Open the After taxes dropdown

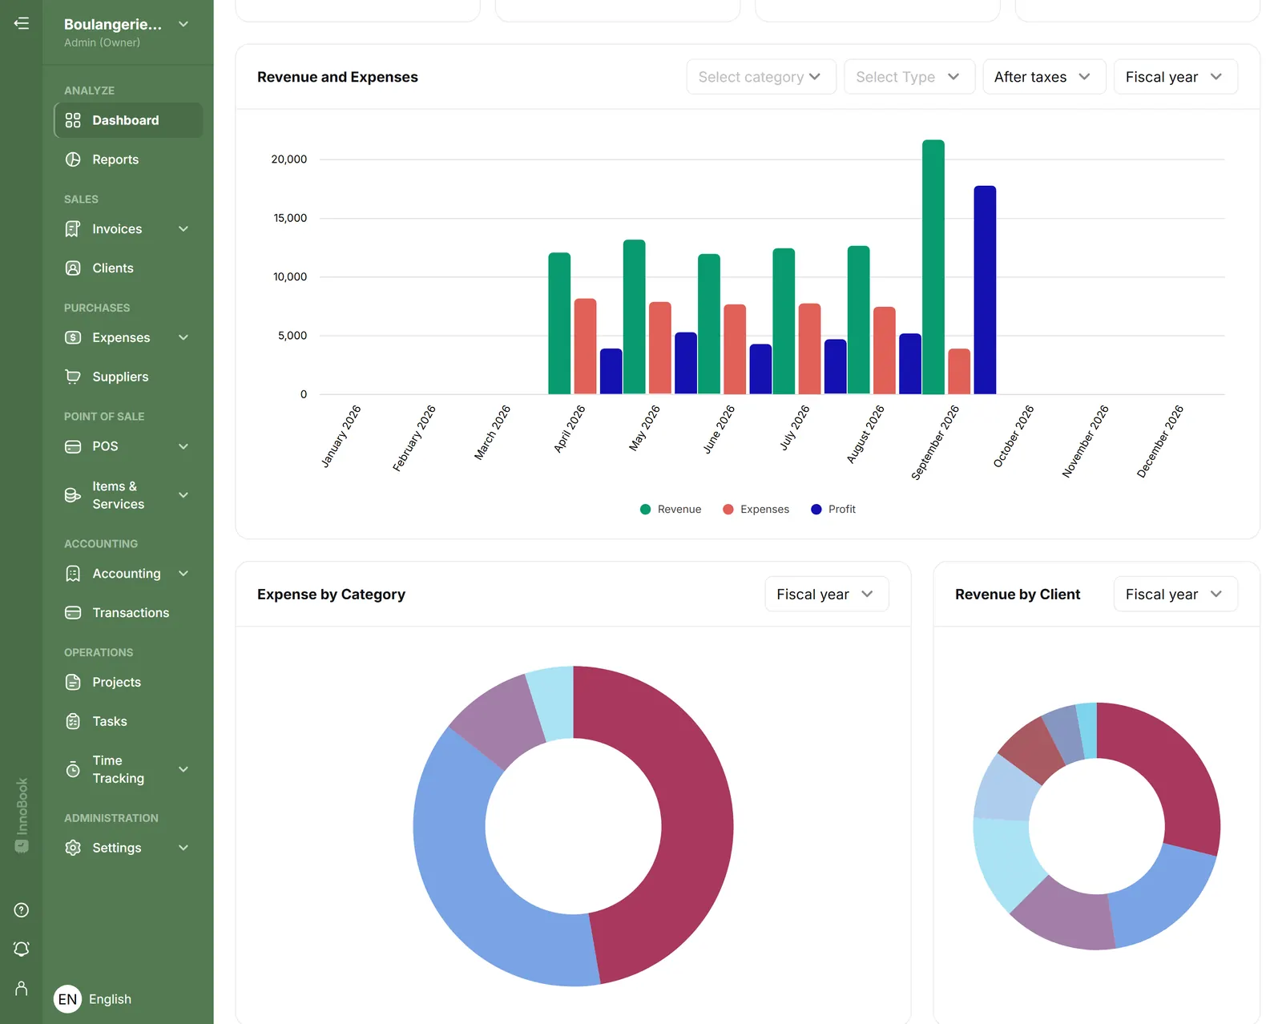click(x=1044, y=77)
